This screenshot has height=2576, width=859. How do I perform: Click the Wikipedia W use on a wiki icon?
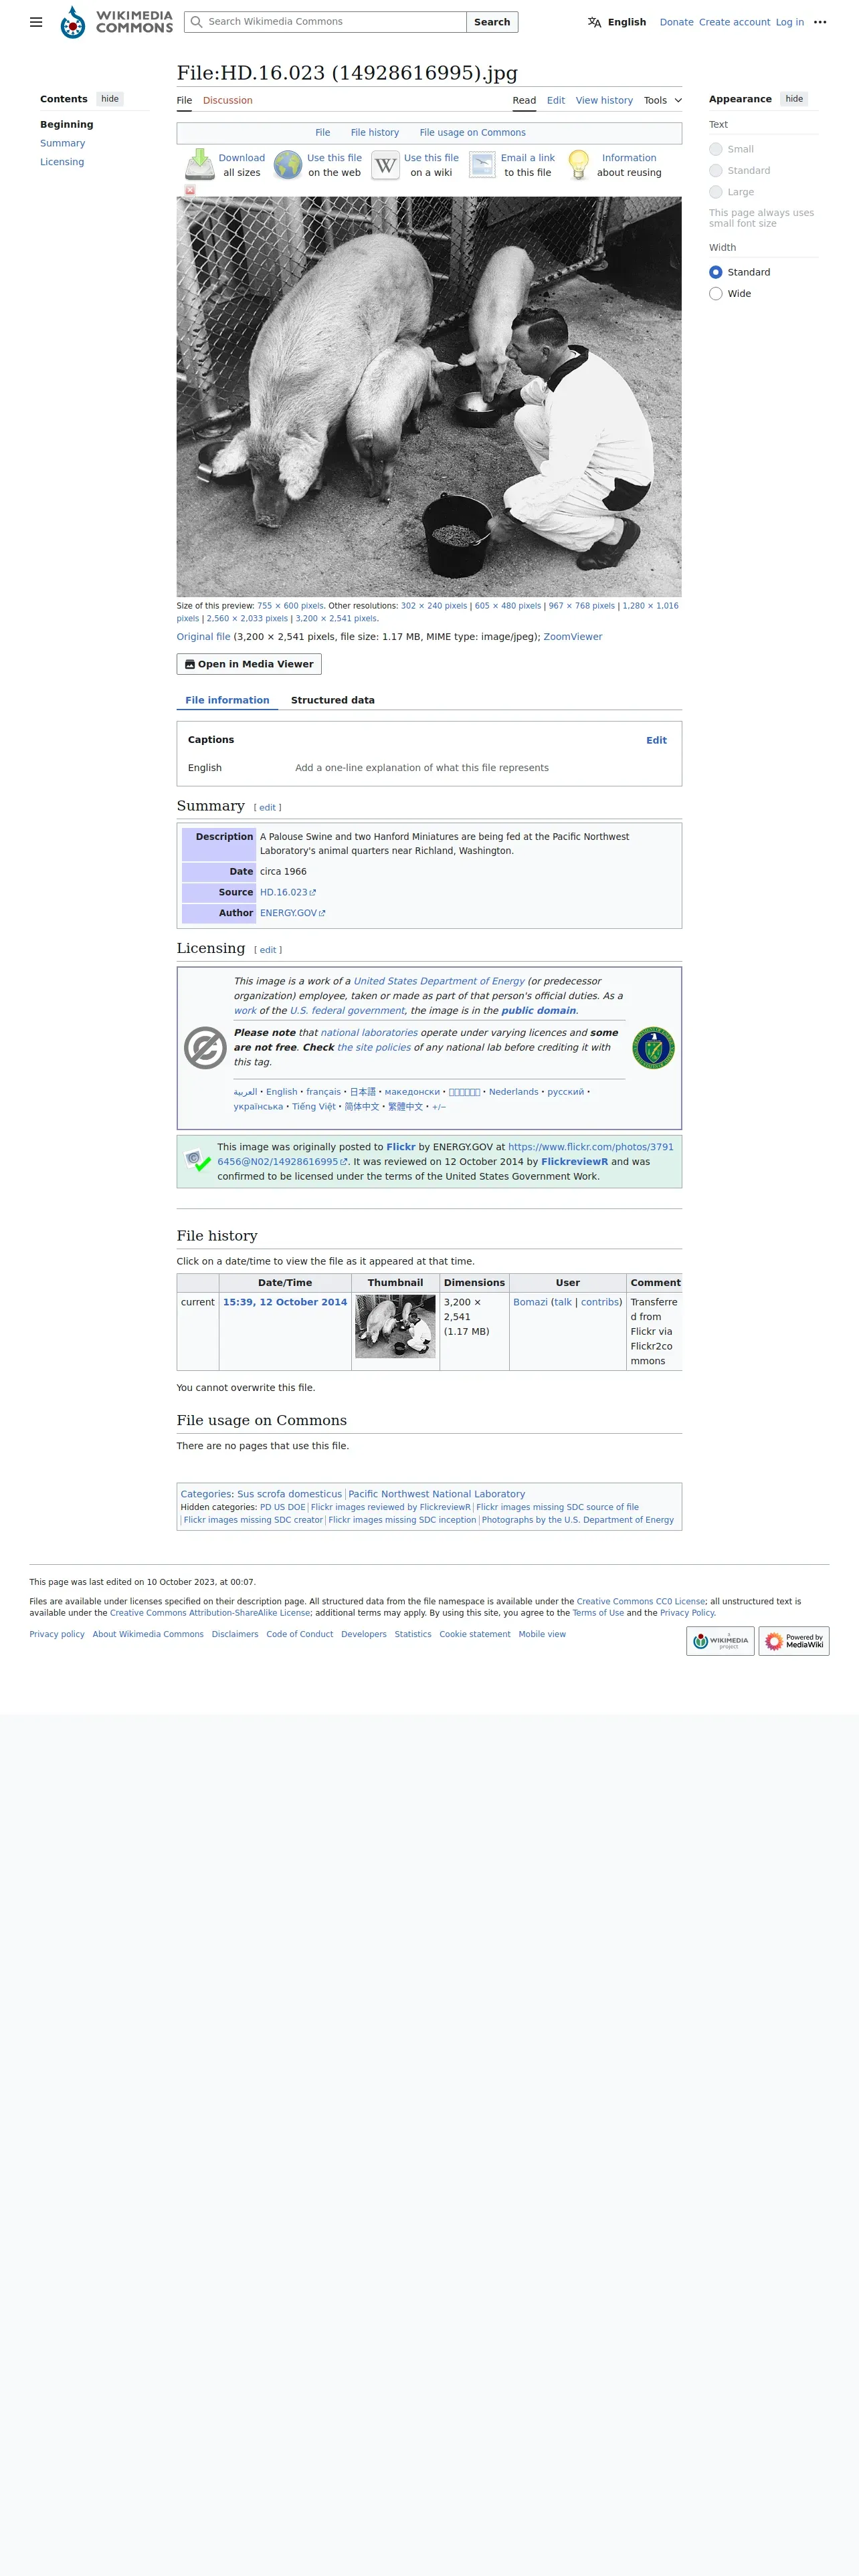385,165
